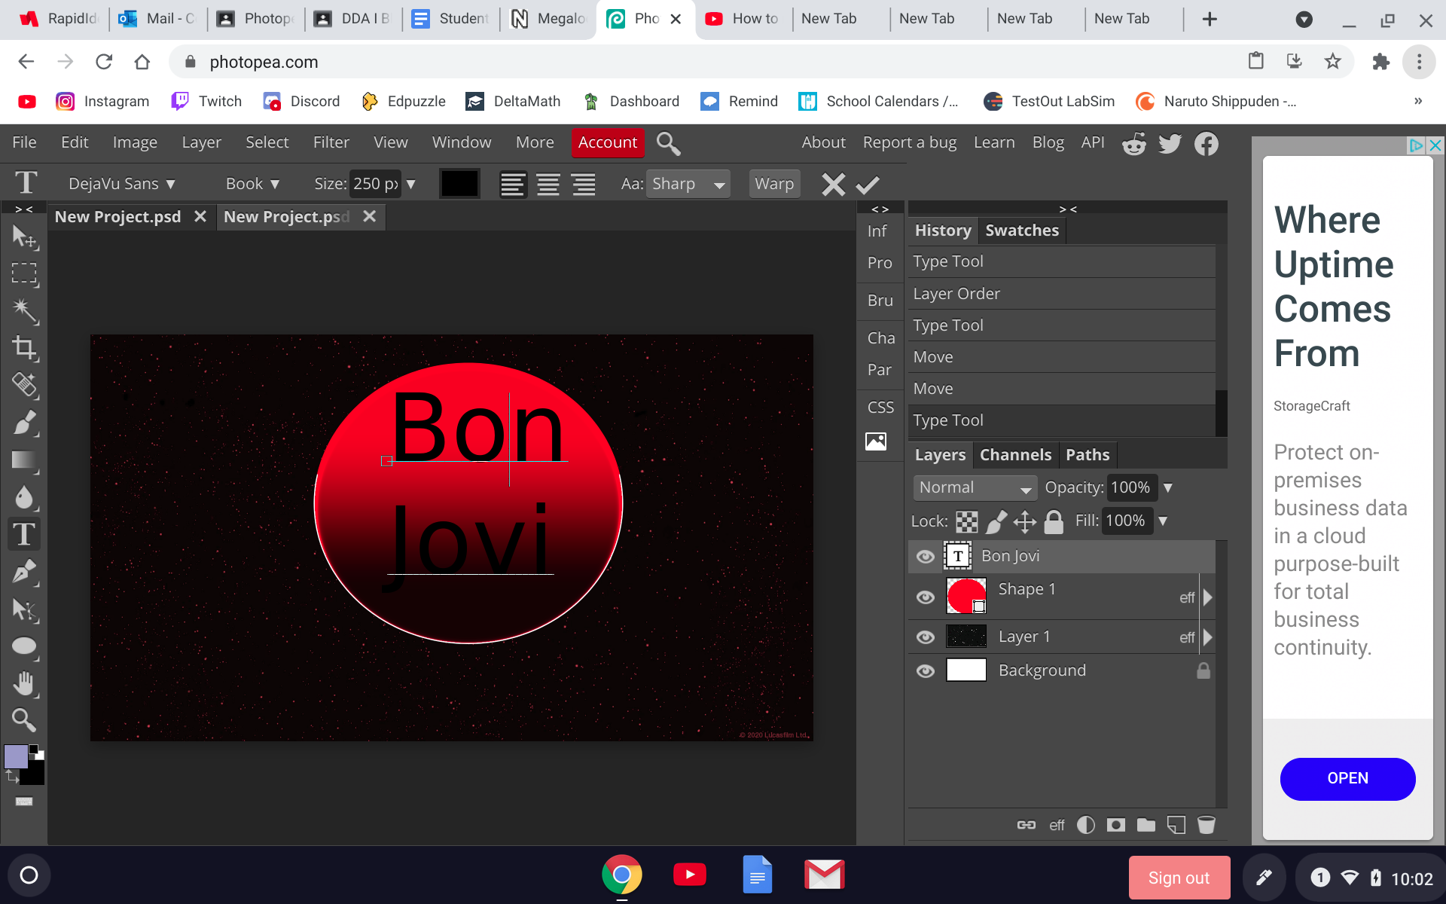The height and width of the screenshot is (904, 1446).
Task: Hide the Layer 1 layer
Action: (x=926, y=637)
